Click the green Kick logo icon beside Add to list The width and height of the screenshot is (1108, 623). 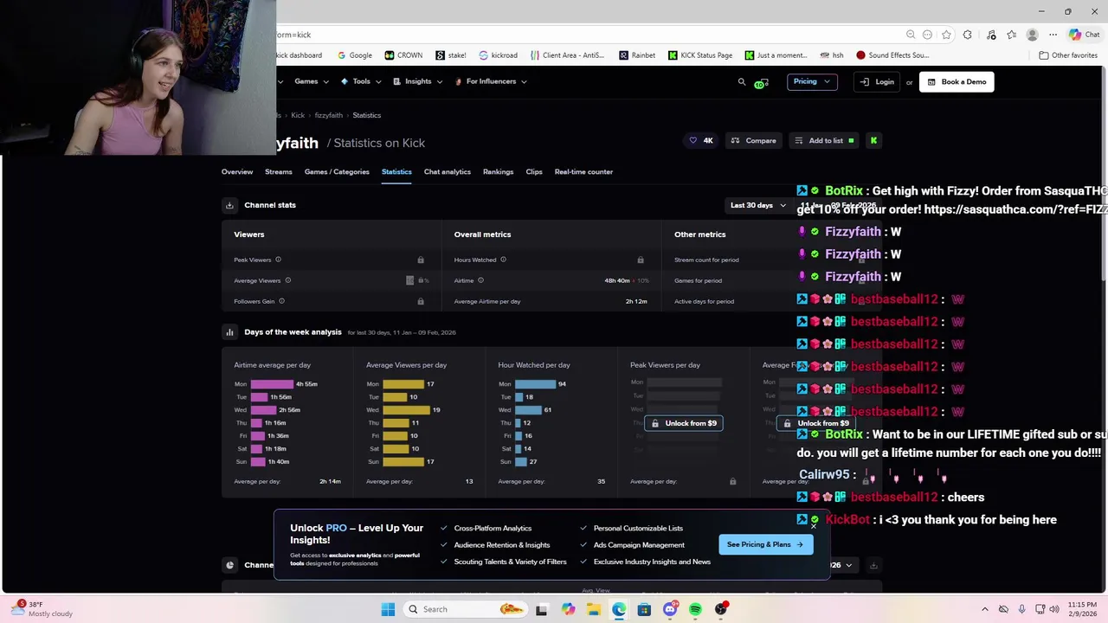pos(873,140)
